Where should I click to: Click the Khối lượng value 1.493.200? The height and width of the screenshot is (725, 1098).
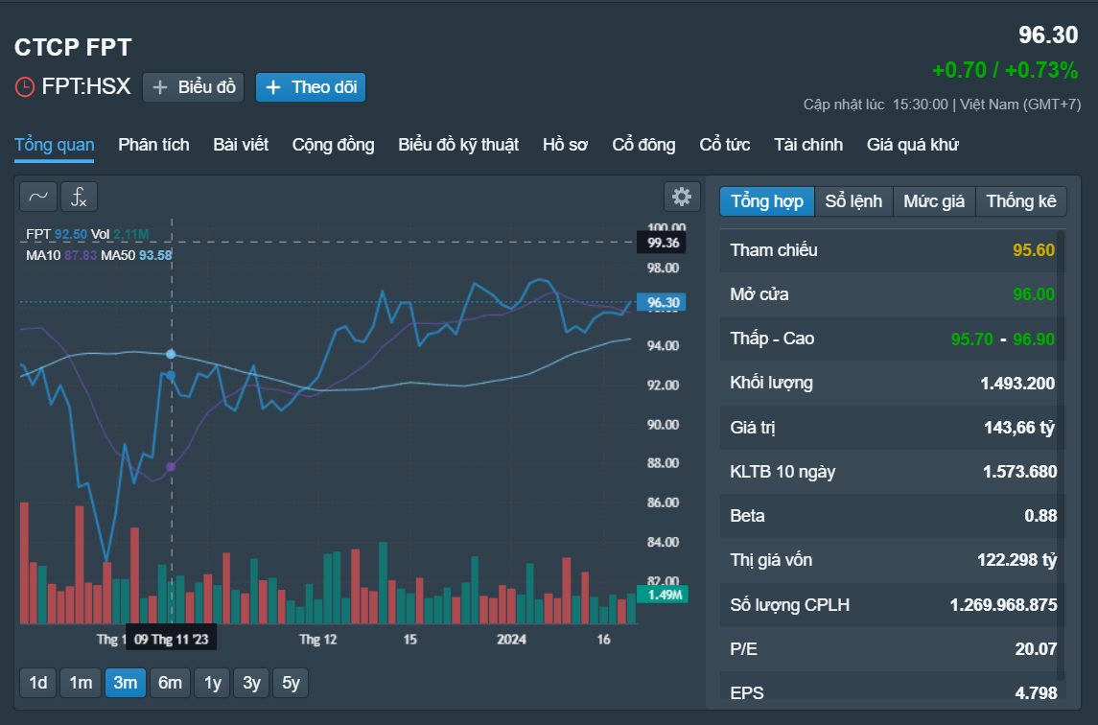(1017, 384)
